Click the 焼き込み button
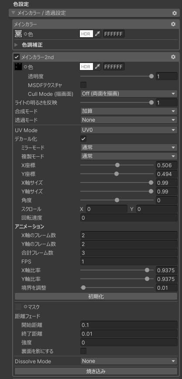This screenshot has height=379, width=182. (x=96, y=371)
